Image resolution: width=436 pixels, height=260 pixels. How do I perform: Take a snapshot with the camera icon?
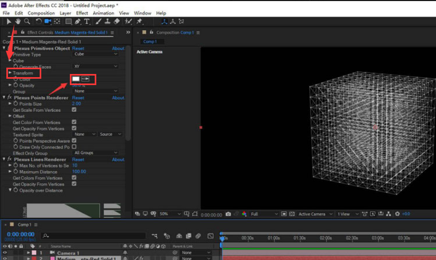tap(228, 214)
